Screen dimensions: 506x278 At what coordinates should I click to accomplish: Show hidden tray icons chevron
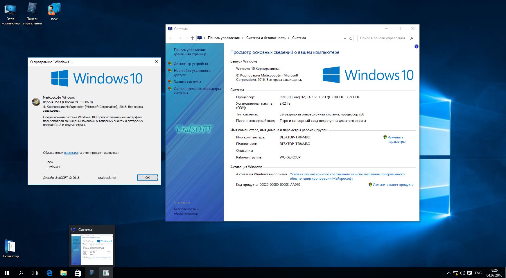[x=448, y=273]
